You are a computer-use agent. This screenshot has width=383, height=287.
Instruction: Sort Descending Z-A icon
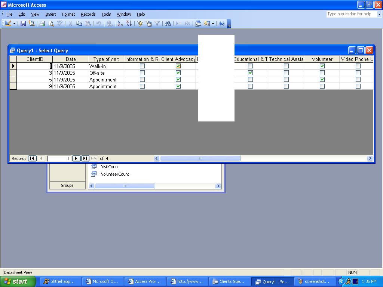(x=129, y=24)
